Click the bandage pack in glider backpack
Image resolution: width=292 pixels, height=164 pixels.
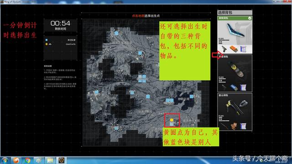pos(243,49)
